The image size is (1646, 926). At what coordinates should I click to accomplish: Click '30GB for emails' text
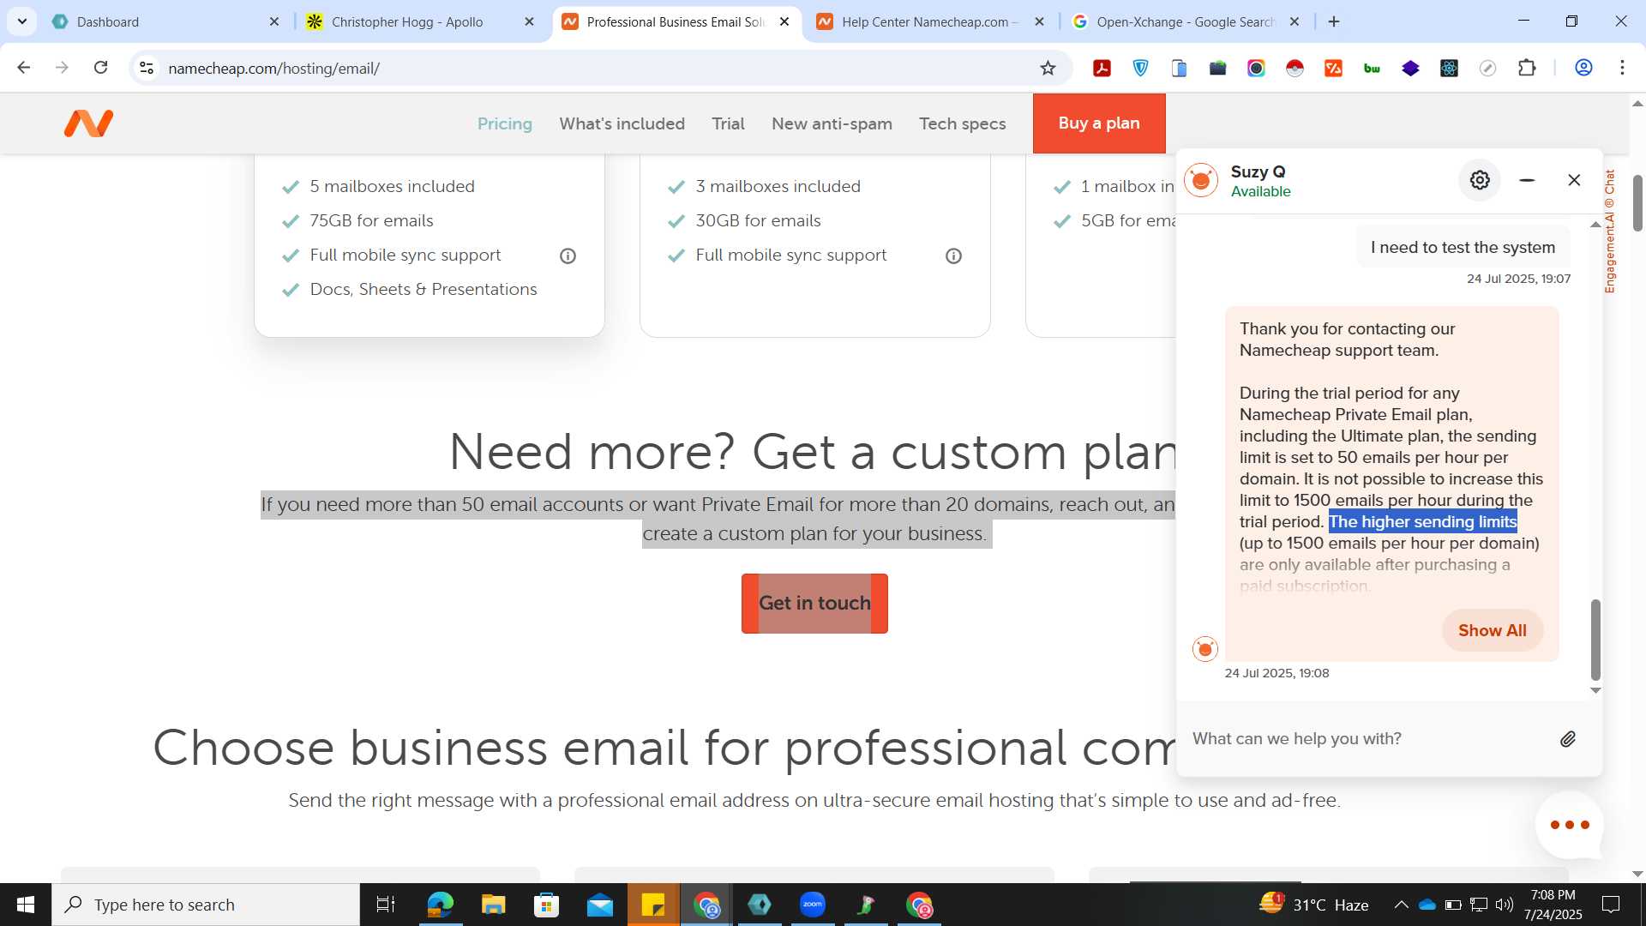click(758, 221)
